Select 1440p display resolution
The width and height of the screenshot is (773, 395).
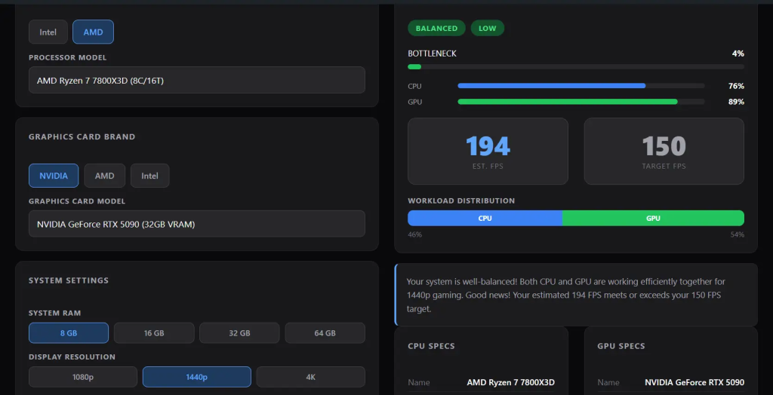tap(197, 377)
